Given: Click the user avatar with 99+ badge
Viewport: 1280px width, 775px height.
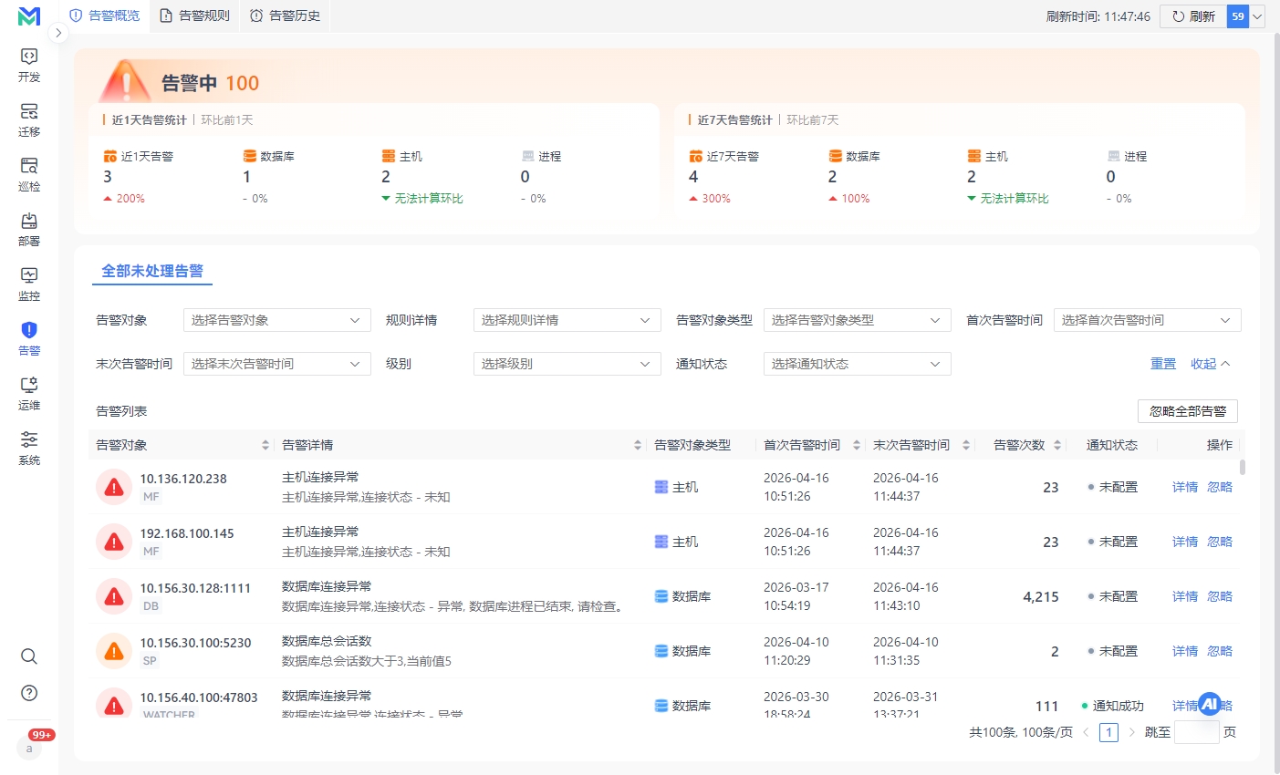Looking at the screenshot, I should 29,748.
